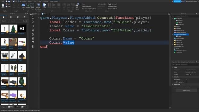This screenshot has height=112, width=199.
Task: Toggle the Never break option
Action: (x=83, y=4)
